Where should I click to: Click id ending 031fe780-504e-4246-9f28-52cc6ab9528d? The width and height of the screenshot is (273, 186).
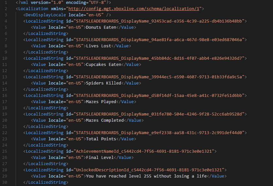(x=159, y=114)
